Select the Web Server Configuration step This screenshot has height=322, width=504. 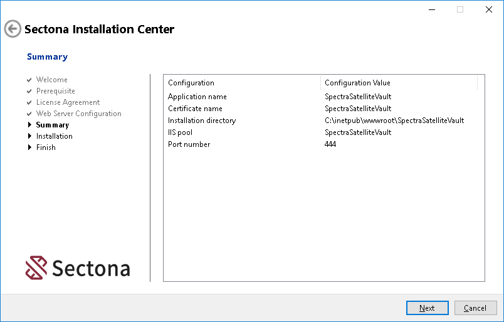click(78, 114)
